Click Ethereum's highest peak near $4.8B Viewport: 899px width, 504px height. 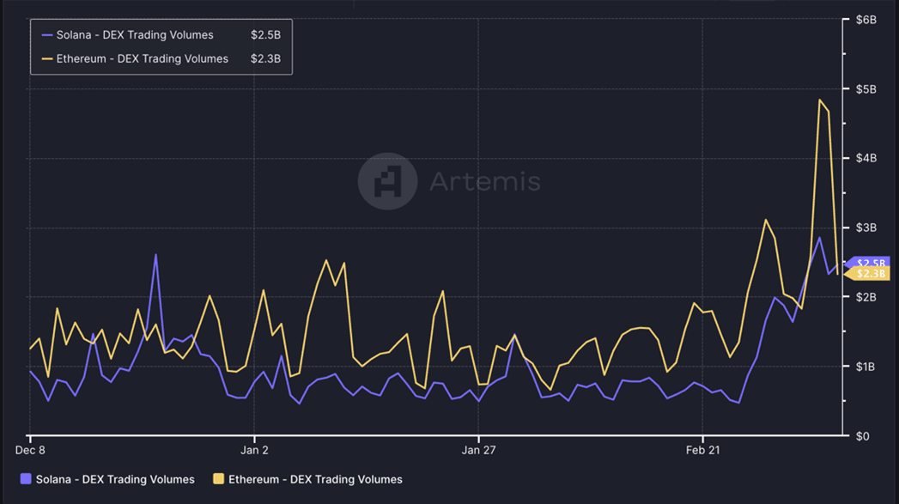pyautogui.click(x=820, y=100)
